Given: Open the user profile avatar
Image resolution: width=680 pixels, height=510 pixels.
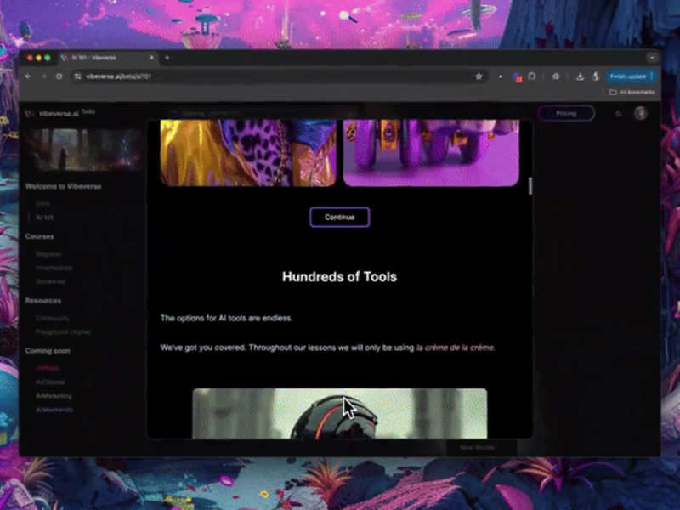Looking at the screenshot, I should click(x=641, y=113).
